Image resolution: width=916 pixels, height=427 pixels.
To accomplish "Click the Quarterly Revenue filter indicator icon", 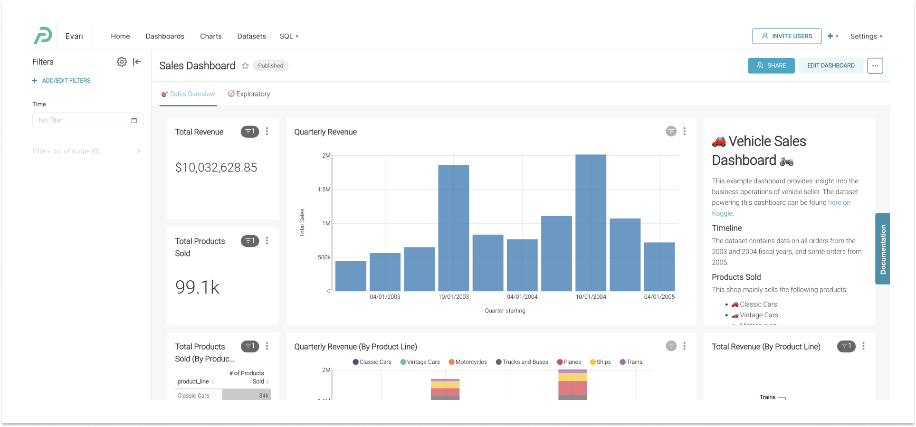I will (x=671, y=132).
